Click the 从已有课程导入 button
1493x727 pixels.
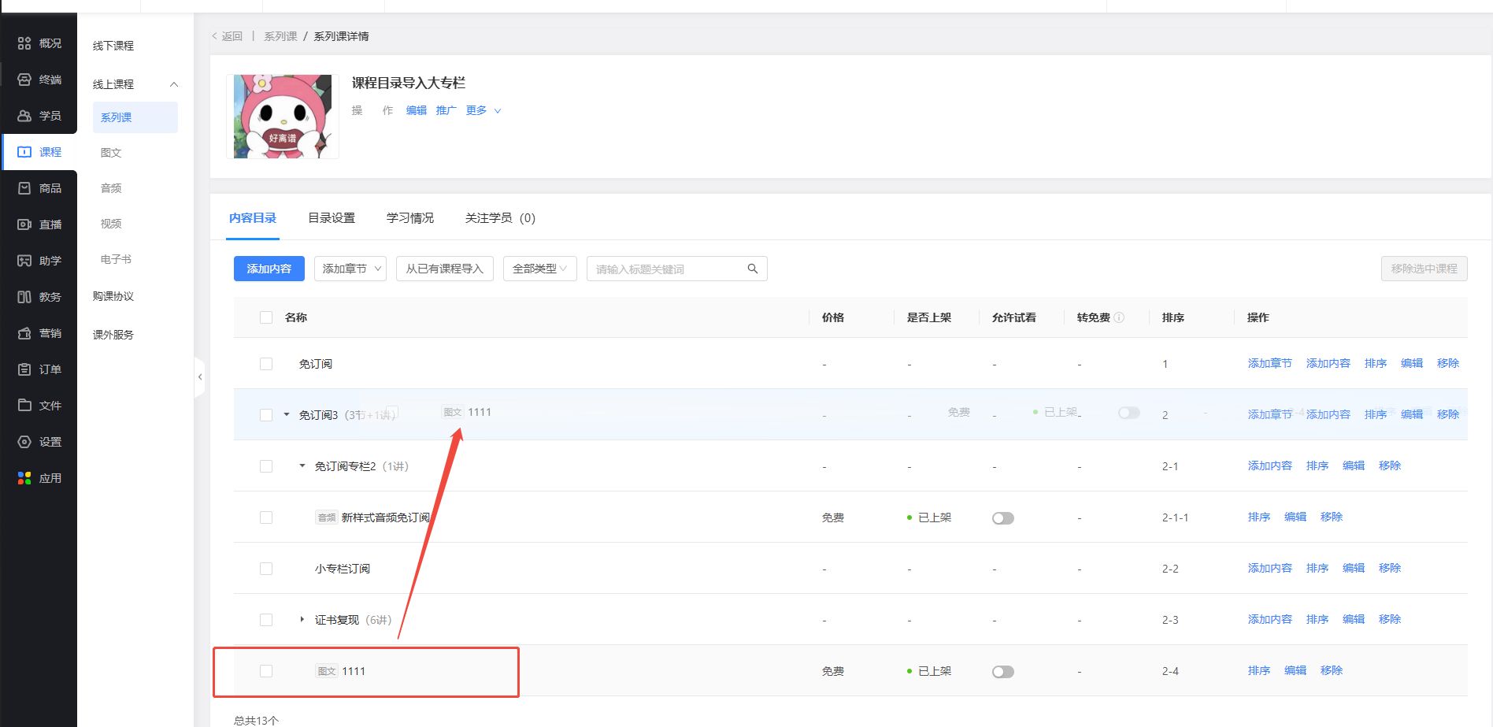click(444, 269)
